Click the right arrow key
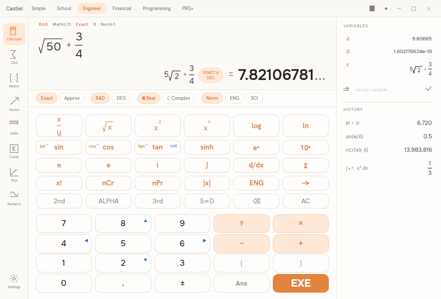The image size is (441, 299). pos(305,183)
